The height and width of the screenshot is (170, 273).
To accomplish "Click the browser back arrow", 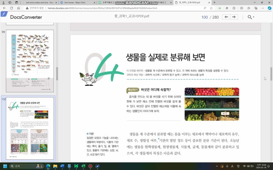I will (x=4, y=8).
